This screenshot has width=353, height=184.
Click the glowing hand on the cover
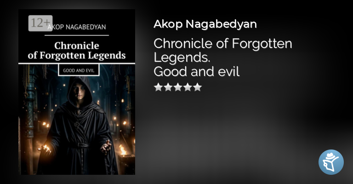(x=45, y=149)
